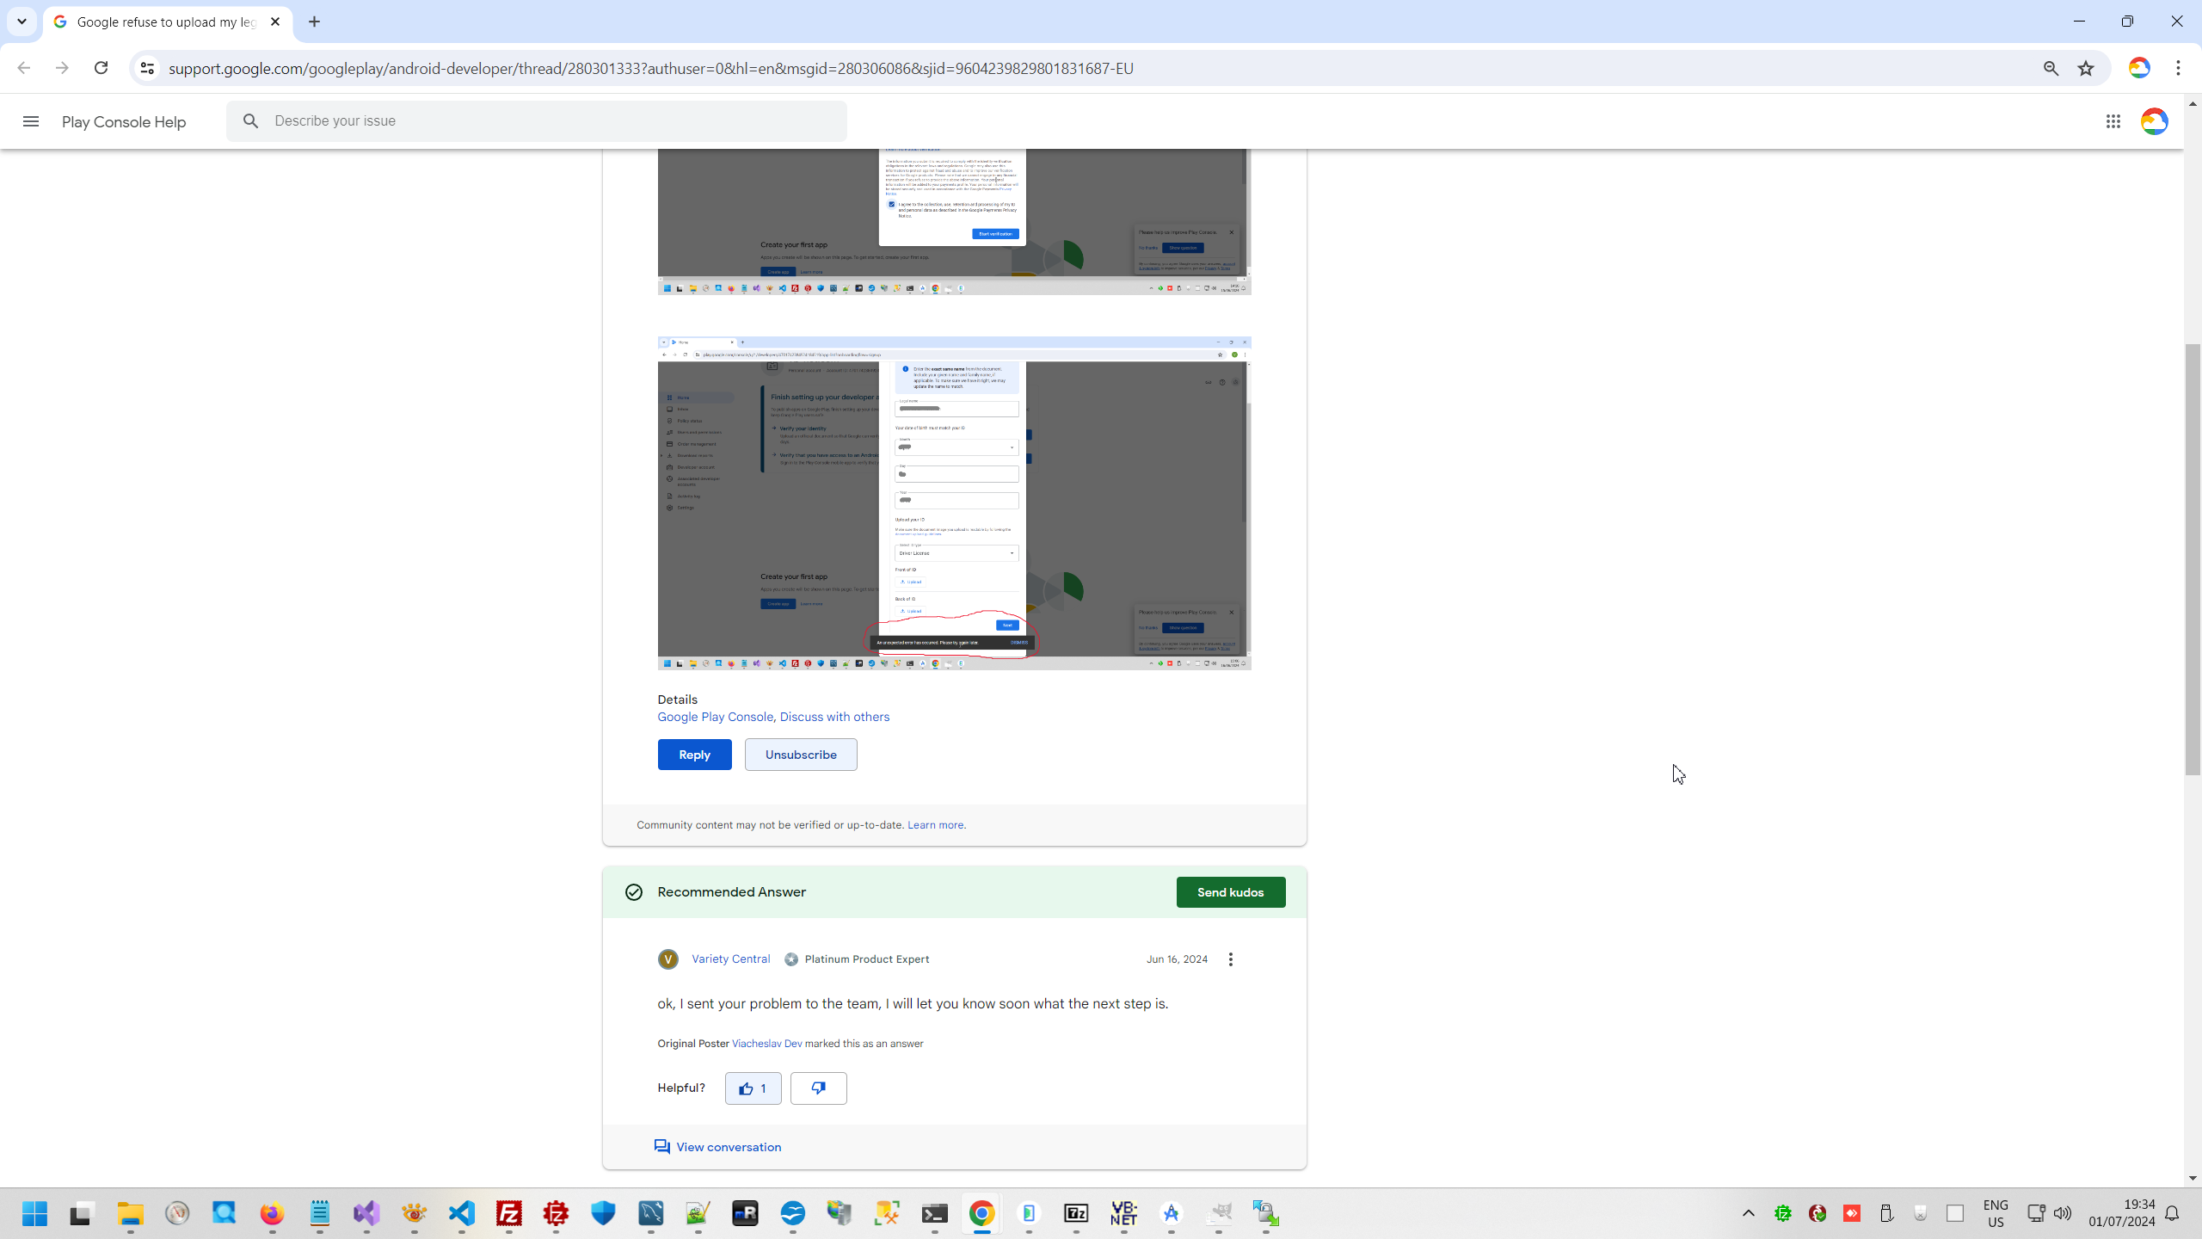
Task: Click the blue Reply button
Action: point(694,755)
